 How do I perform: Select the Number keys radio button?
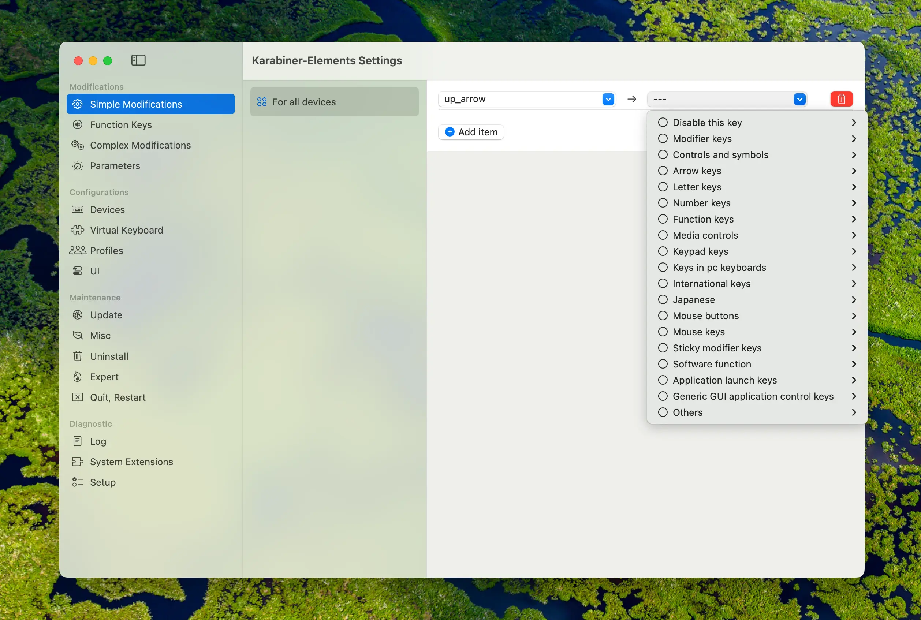[x=663, y=203]
